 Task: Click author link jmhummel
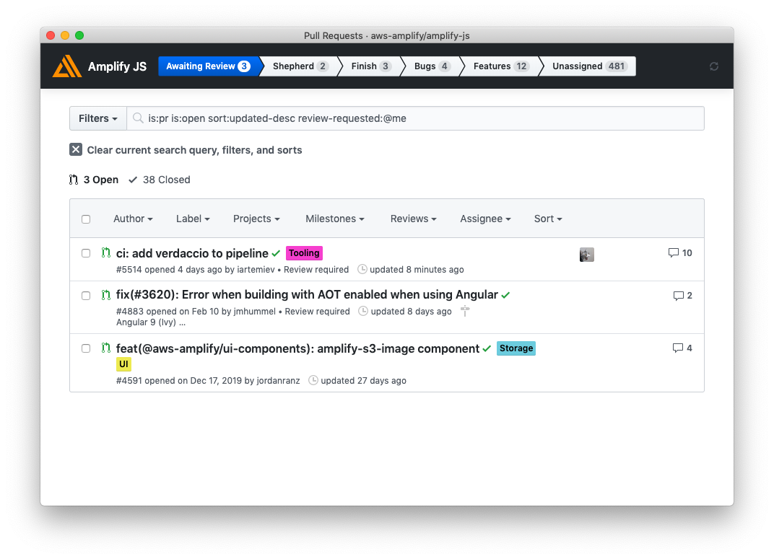255,311
